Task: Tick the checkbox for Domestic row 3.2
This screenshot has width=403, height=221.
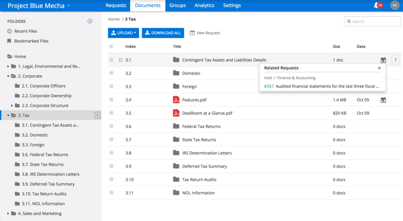Action: click(x=111, y=73)
